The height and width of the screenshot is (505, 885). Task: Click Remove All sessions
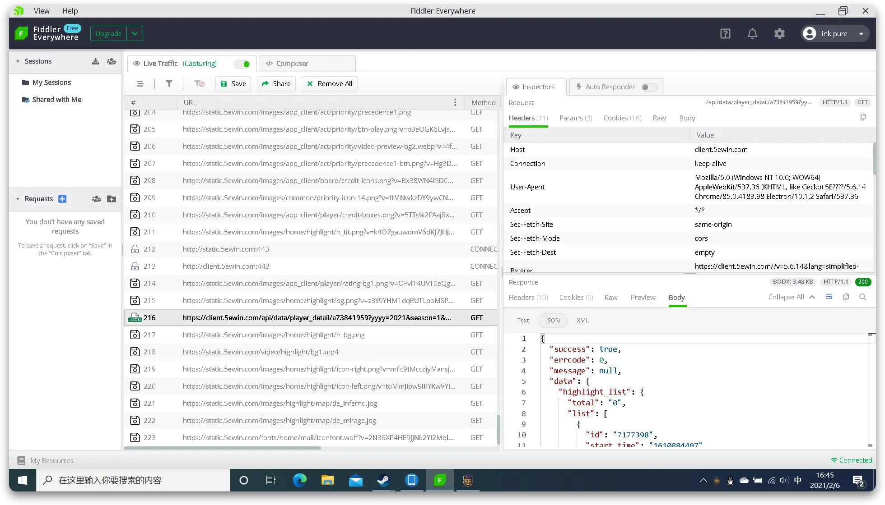click(x=330, y=84)
